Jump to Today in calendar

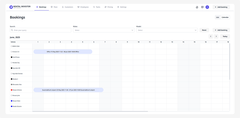pyautogui.click(x=225, y=36)
